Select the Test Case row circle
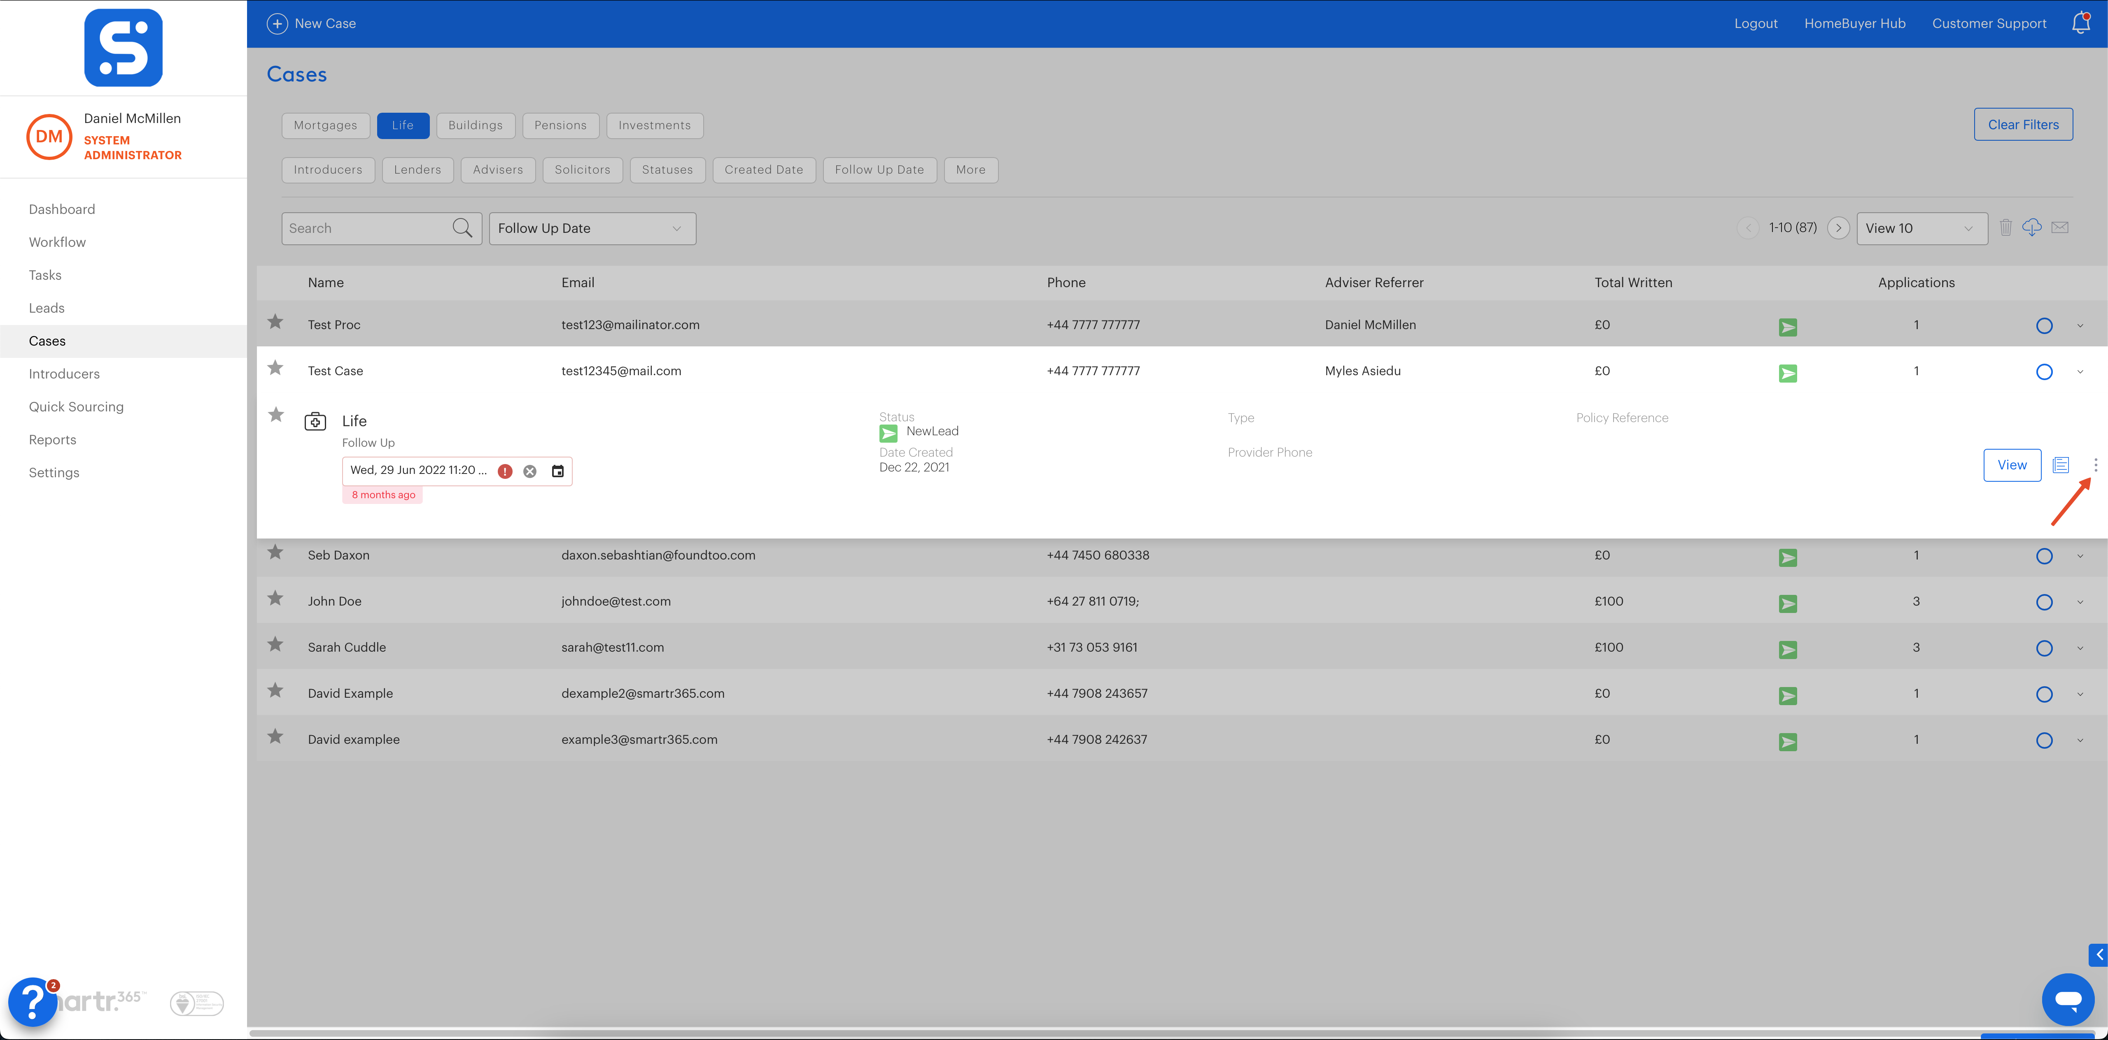The height and width of the screenshot is (1040, 2108). (2044, 372)
